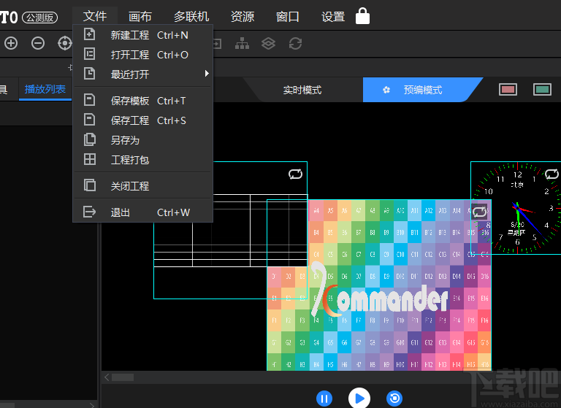Click the zoom out minus icon

point(37,43)
